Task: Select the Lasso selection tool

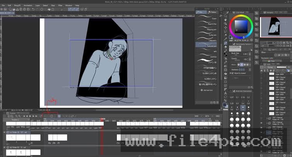Action: click(225, 31)
